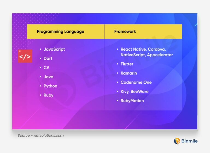Select the Framework column header
210x153 pixels.
click(x=125, y=31)
